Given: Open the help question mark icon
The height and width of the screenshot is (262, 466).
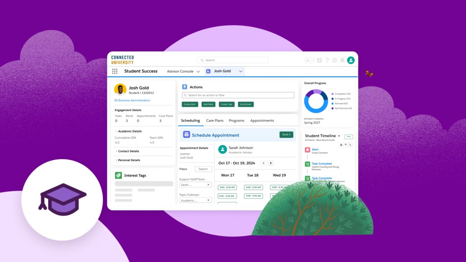Looking at the screenshot, I should click(x=327, y=60).
